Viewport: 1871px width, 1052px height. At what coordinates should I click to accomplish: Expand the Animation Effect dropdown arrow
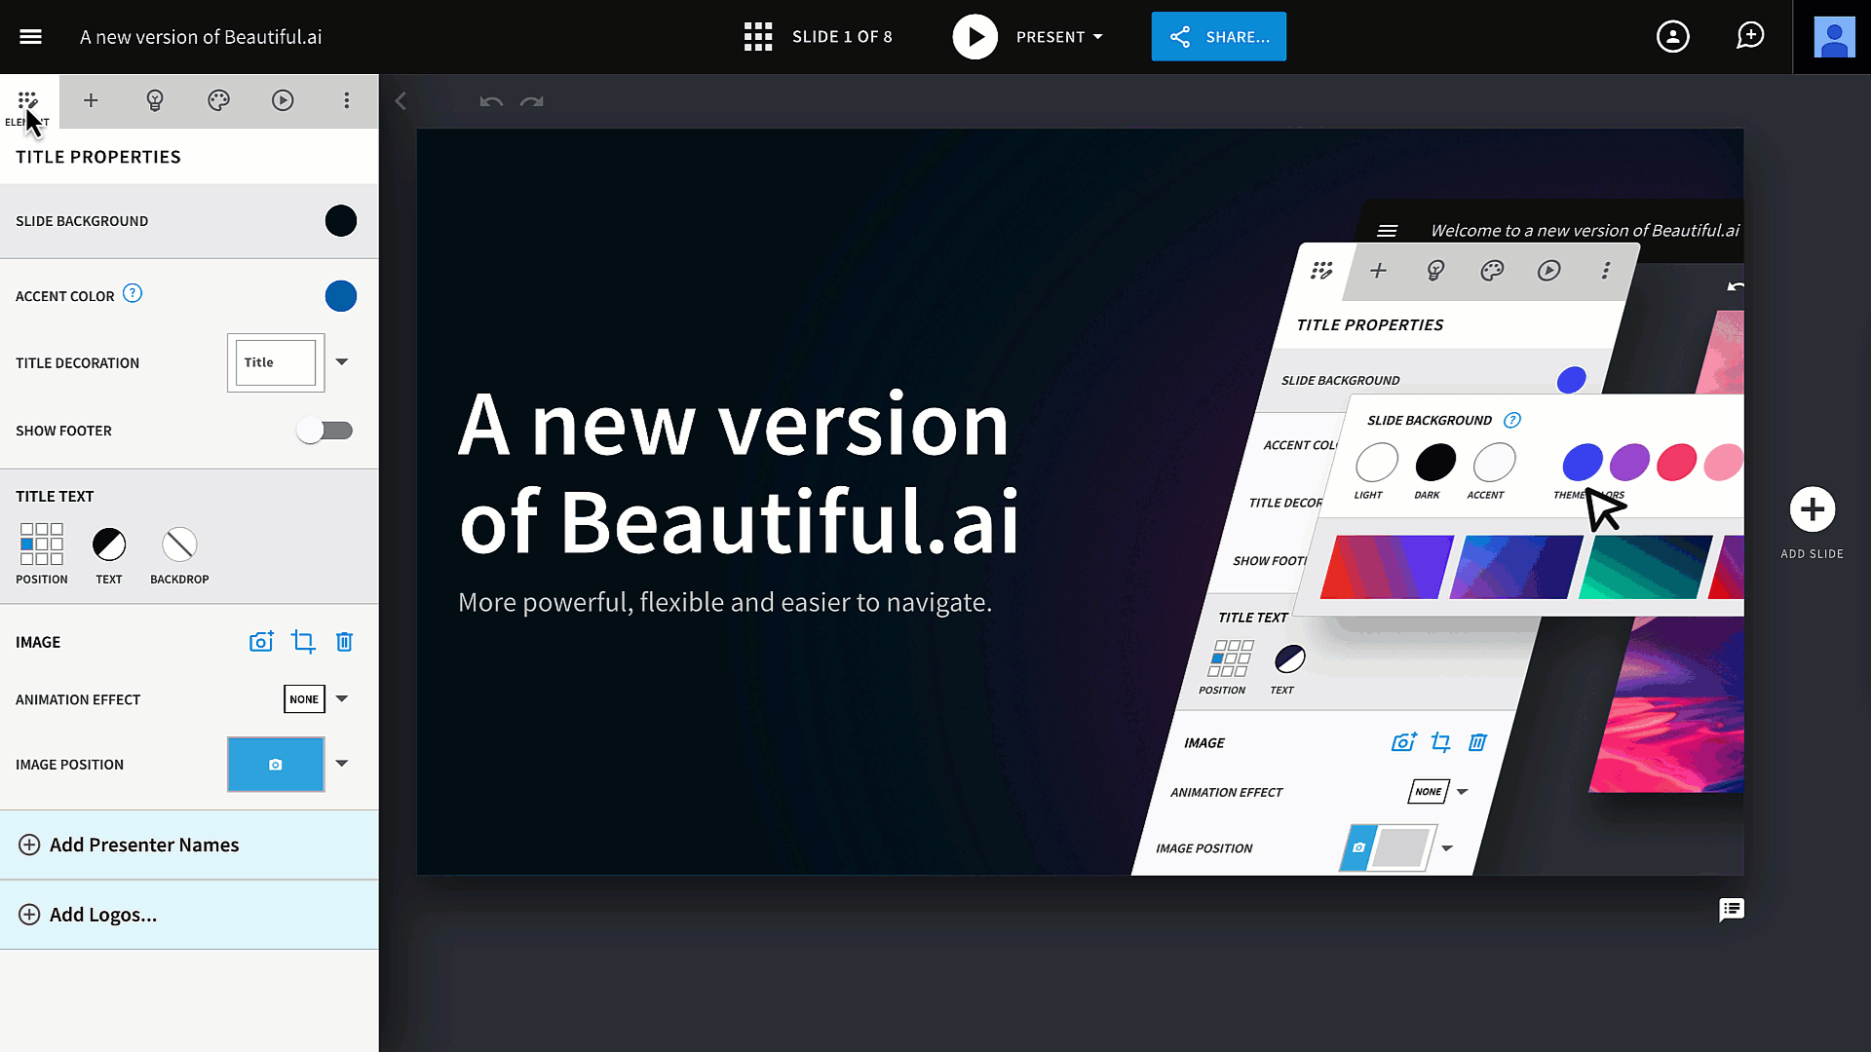tap(342, 698)
